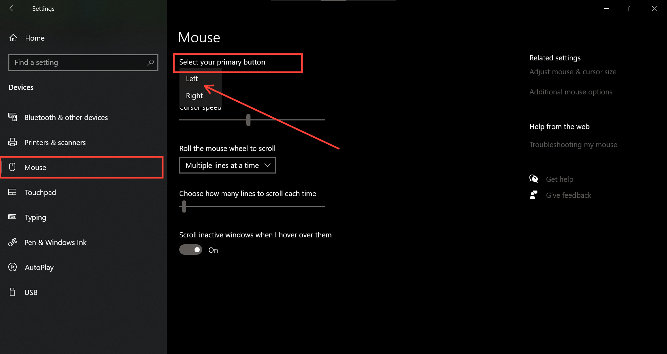Choose Right as the primary button

[194, 96]
